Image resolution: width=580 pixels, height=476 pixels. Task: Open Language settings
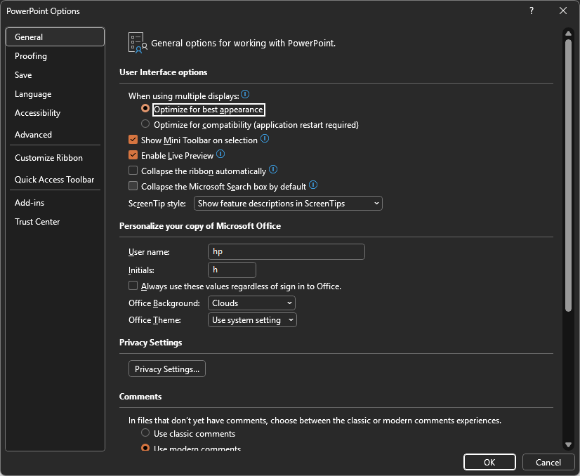(55, 94)
